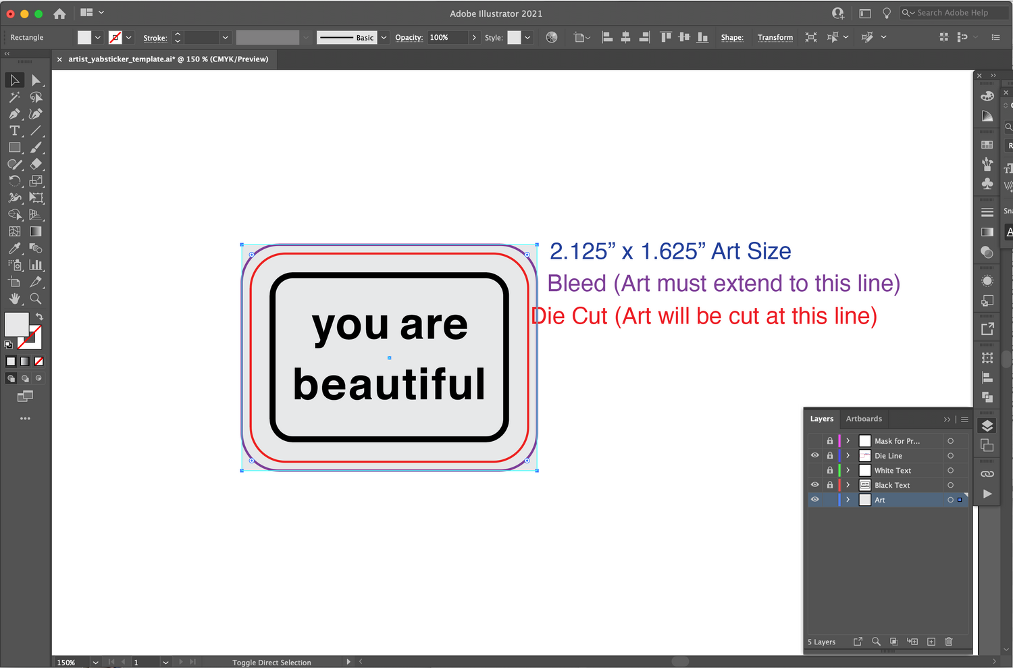
Task: Switch to the Artboards tab
Action: (864, 419)
